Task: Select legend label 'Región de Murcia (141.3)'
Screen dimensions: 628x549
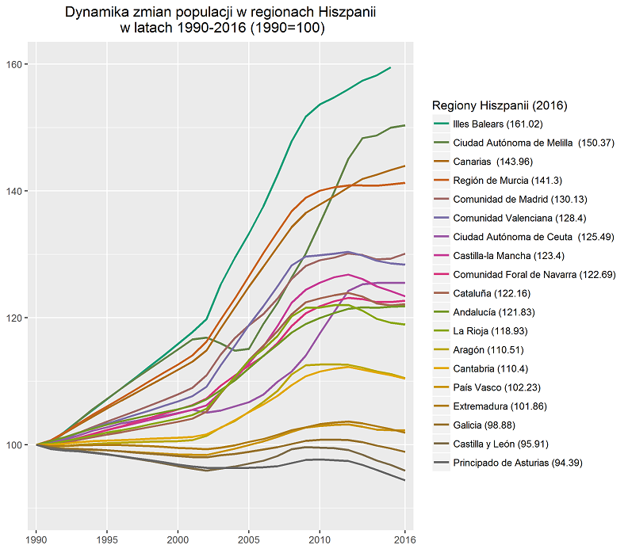Action: (x=507, y=181)
